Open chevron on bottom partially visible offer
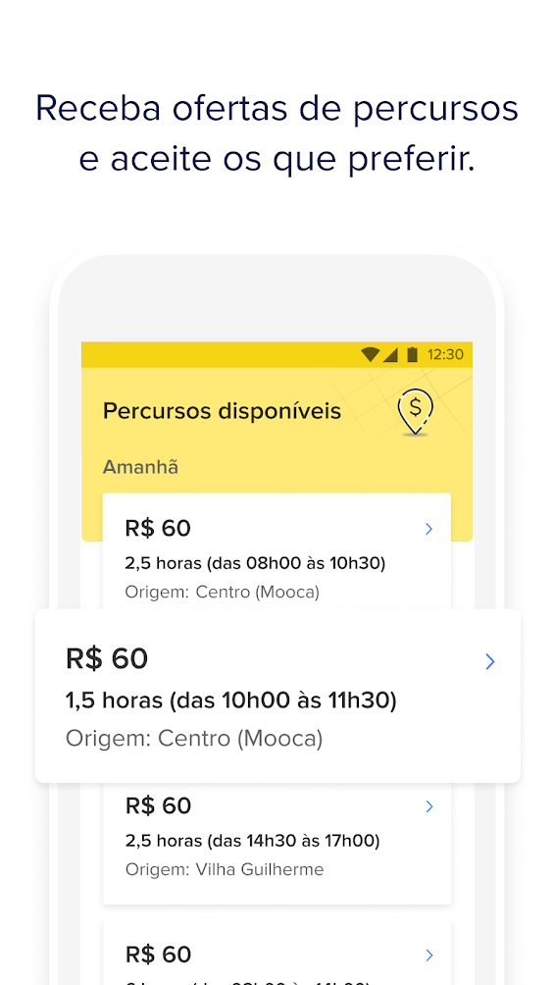Viewport: 554px width, 985px height. pyautogui.click(x=429, y=956)
